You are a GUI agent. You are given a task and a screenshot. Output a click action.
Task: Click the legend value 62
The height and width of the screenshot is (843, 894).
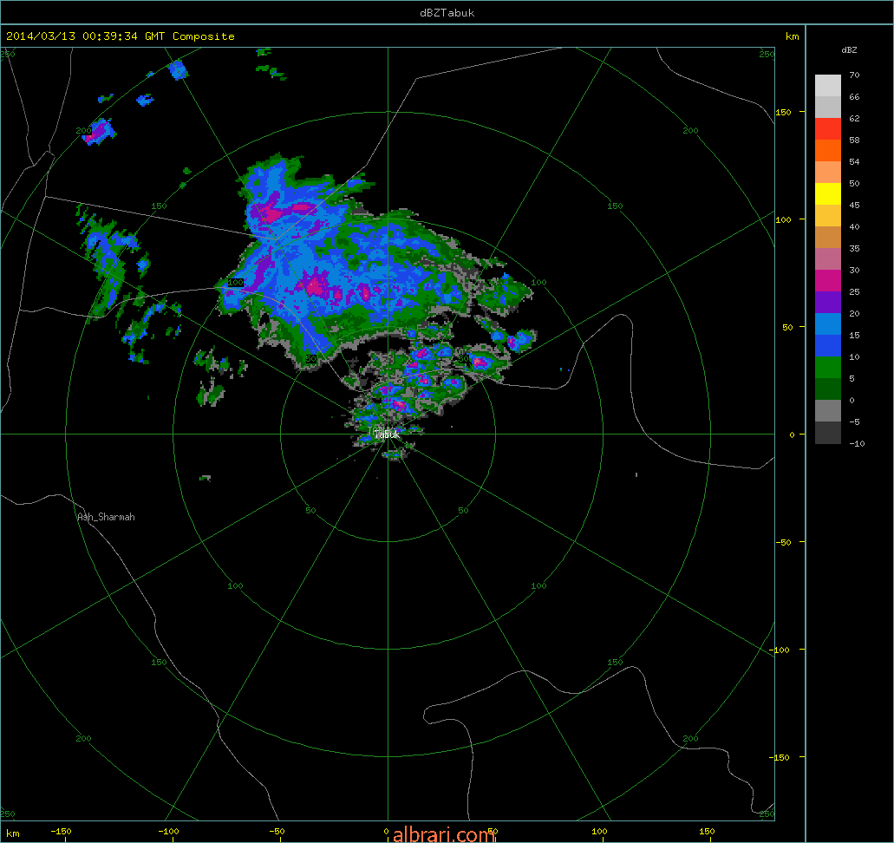854,118
